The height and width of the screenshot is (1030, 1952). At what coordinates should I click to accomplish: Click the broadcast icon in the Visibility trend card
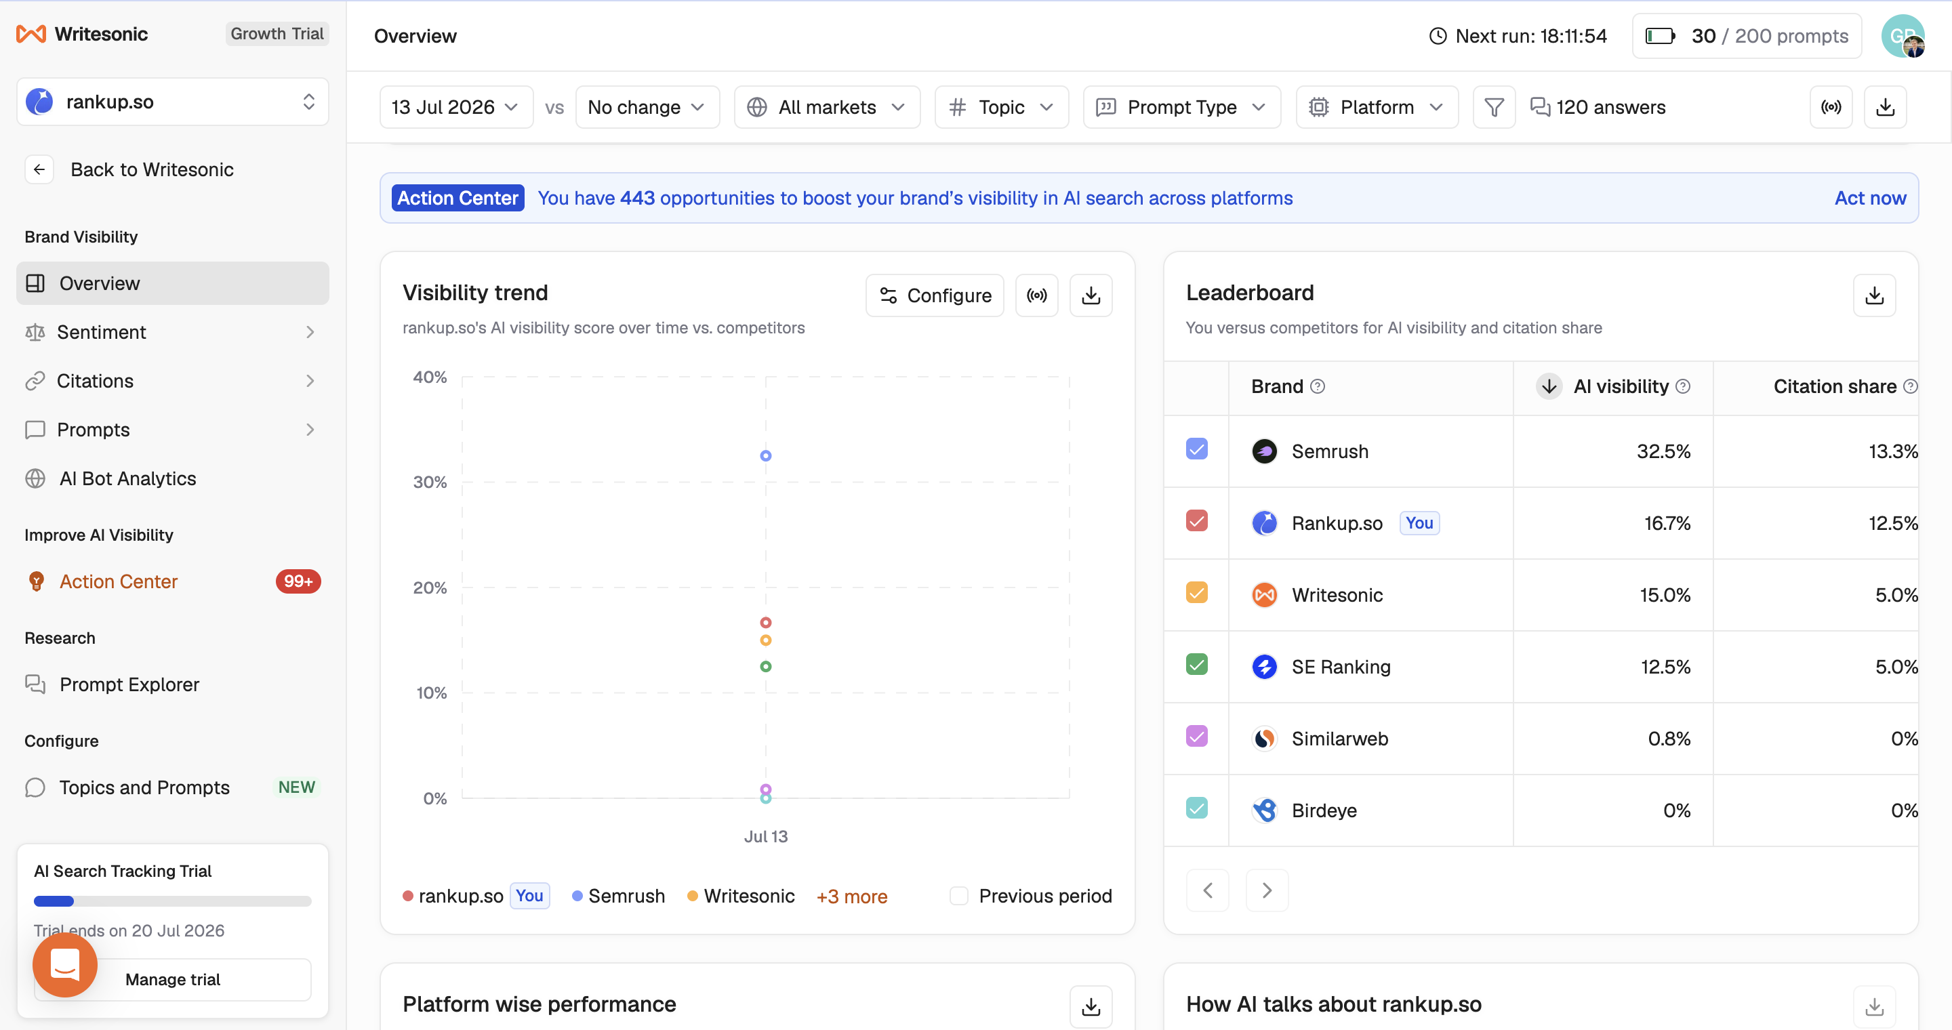pyautogui.click(x=1036, y=295)
